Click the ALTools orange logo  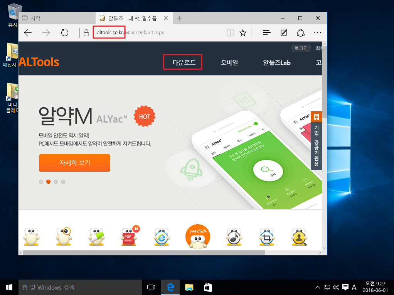pos(39,62)
